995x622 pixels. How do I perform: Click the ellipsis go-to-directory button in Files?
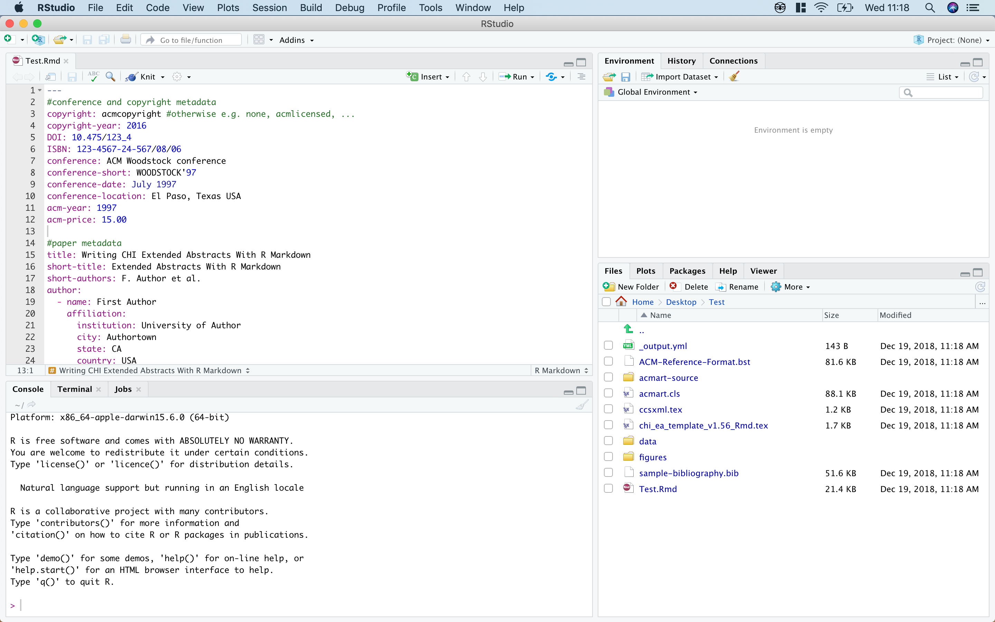click(982, 303)
